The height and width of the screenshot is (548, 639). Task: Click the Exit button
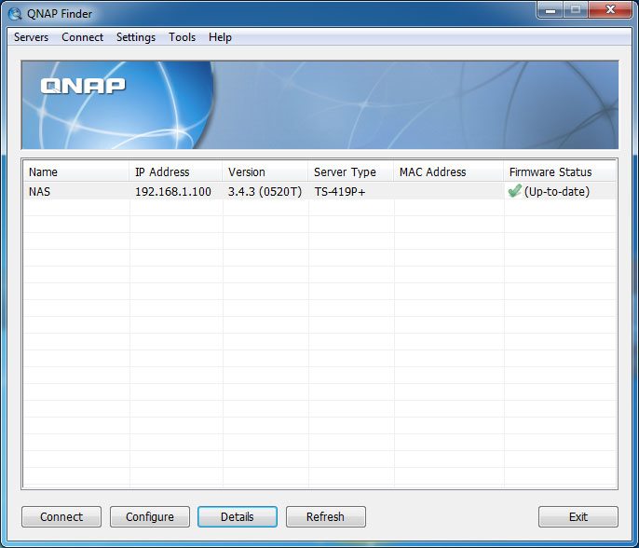(578, 516)
